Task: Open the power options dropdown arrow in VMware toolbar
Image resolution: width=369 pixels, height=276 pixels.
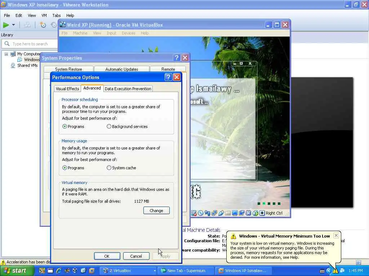Action: (x=13, y=25)
